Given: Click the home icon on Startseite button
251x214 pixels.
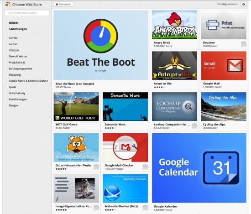Looking at the screenshot, I should [57, 4].
